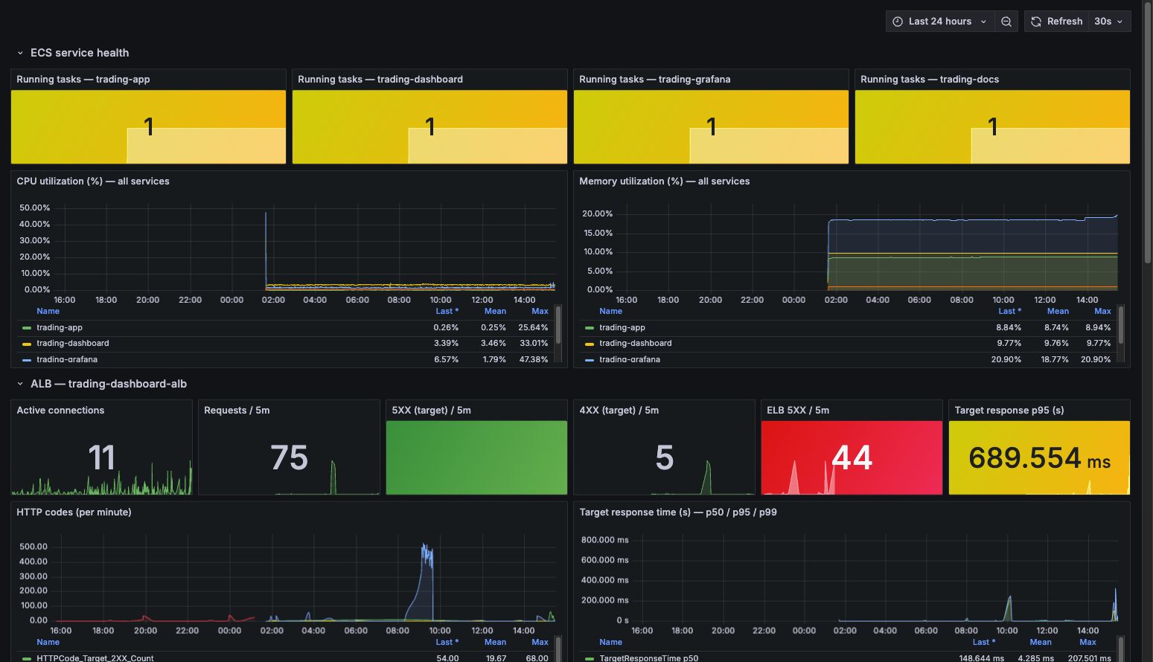Sort HTTP codes legend by Max column
The image size is (1153, 662).
[540, 643]
